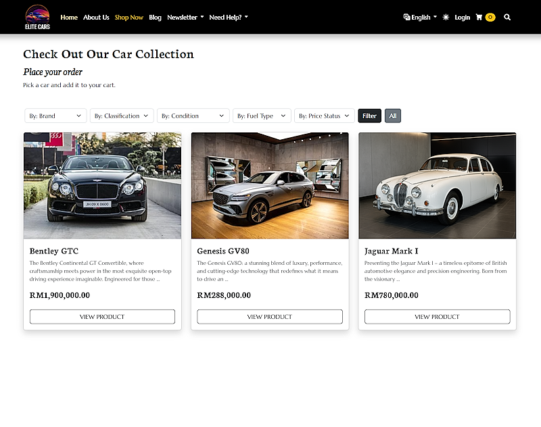
Task: Open the By: Fuel Type dropdown
Action: 262,116
